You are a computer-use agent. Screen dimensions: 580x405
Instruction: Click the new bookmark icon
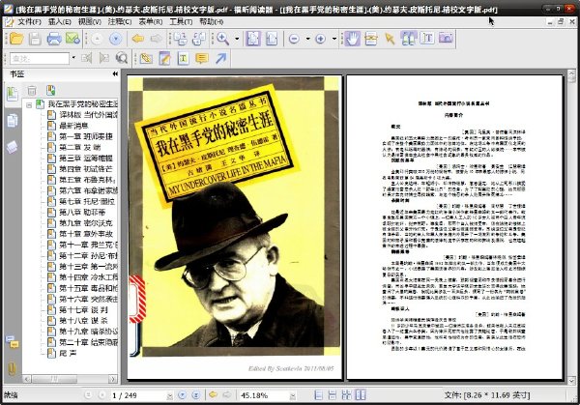click(50, 90)
